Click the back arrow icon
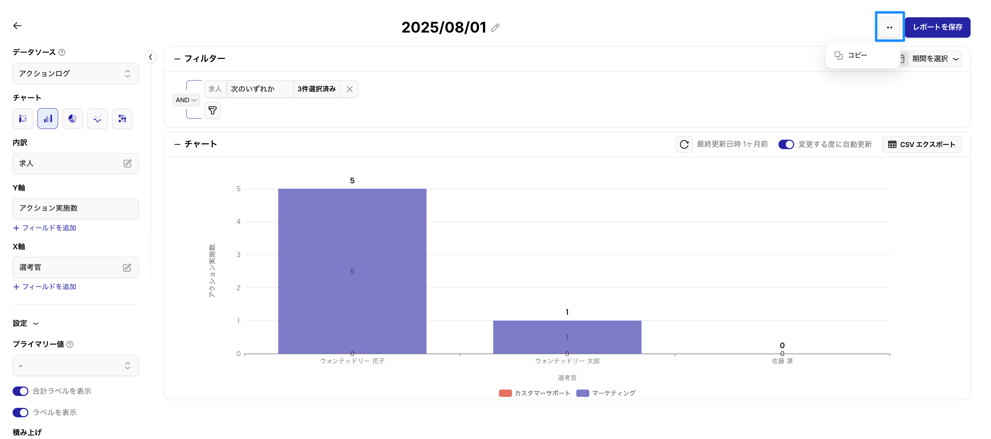This screenshot has height=439, width=991. [x=17, y=26]
